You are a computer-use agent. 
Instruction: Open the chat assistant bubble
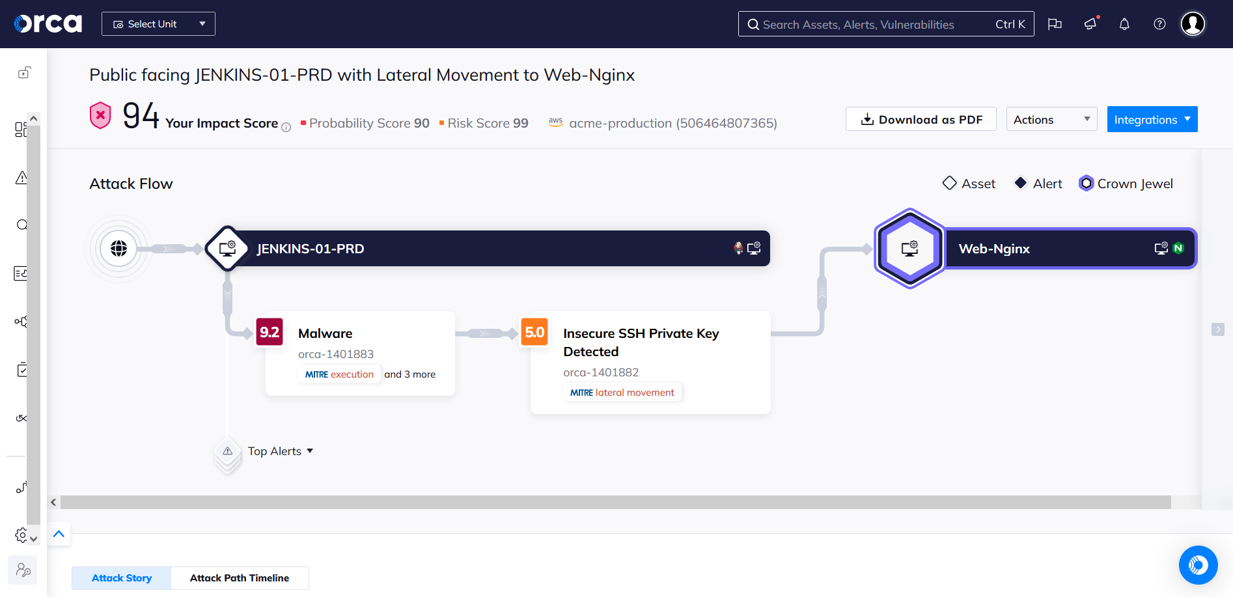(1198, 565)
